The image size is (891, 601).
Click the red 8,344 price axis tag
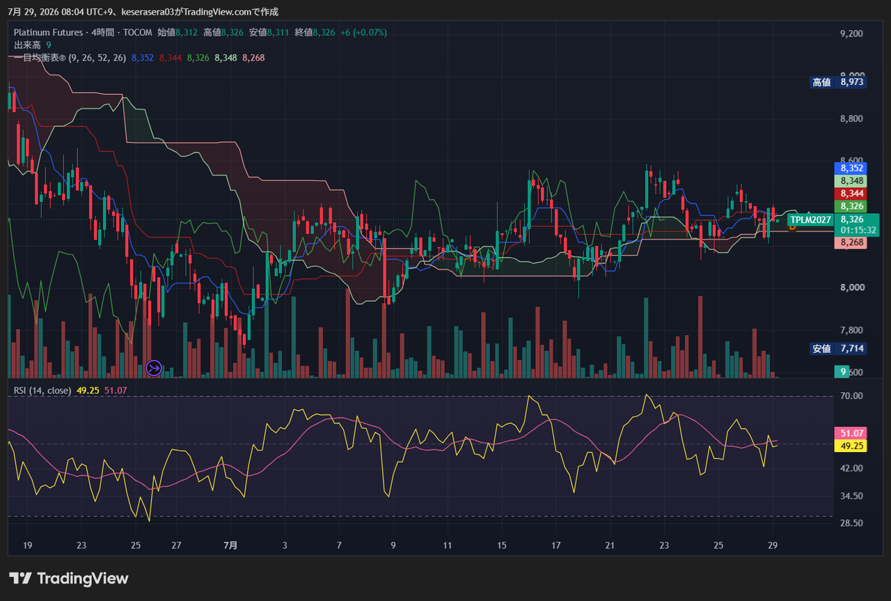point(851,193)
